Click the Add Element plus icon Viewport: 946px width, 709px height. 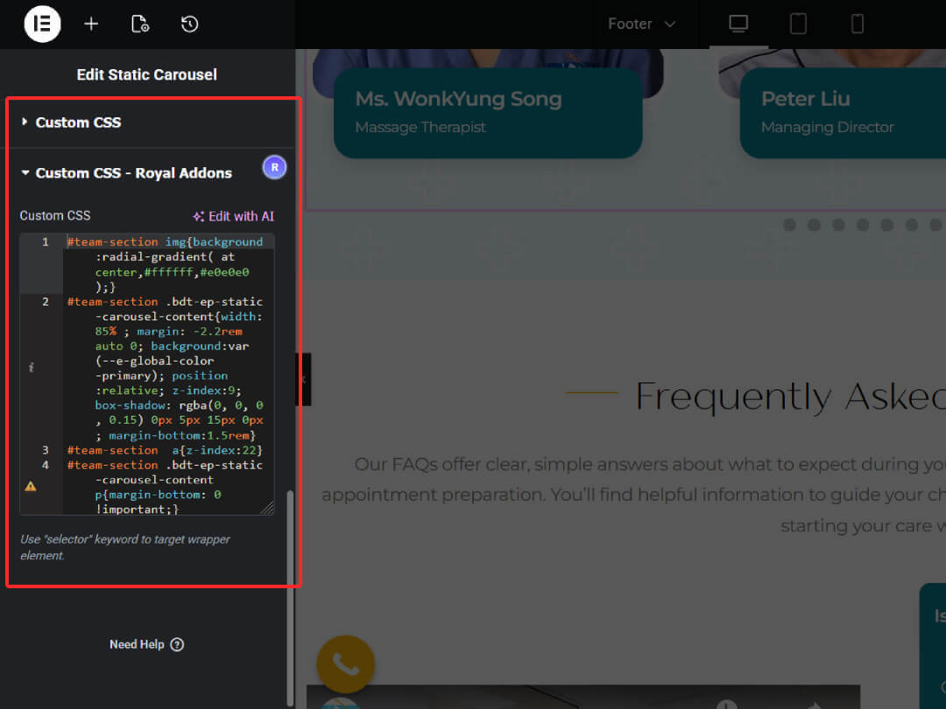[91, 24]
